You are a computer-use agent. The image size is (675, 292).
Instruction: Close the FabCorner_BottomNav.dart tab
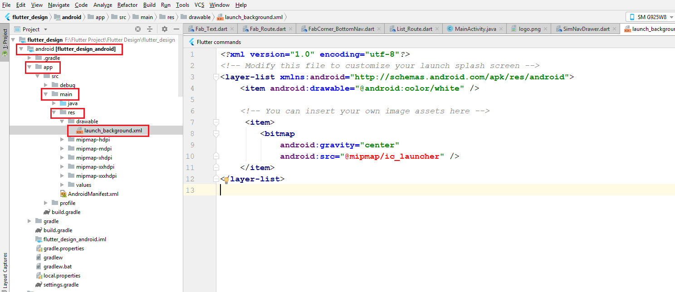pos(379,29)
